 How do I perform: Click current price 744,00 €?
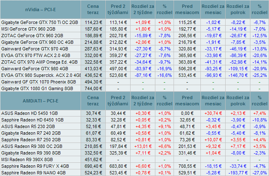pyautogui.click(x=93, y=88)
